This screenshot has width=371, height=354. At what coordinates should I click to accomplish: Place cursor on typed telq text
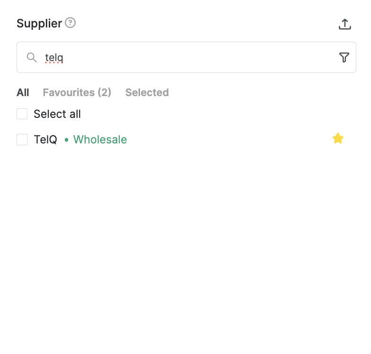(54, 58)
